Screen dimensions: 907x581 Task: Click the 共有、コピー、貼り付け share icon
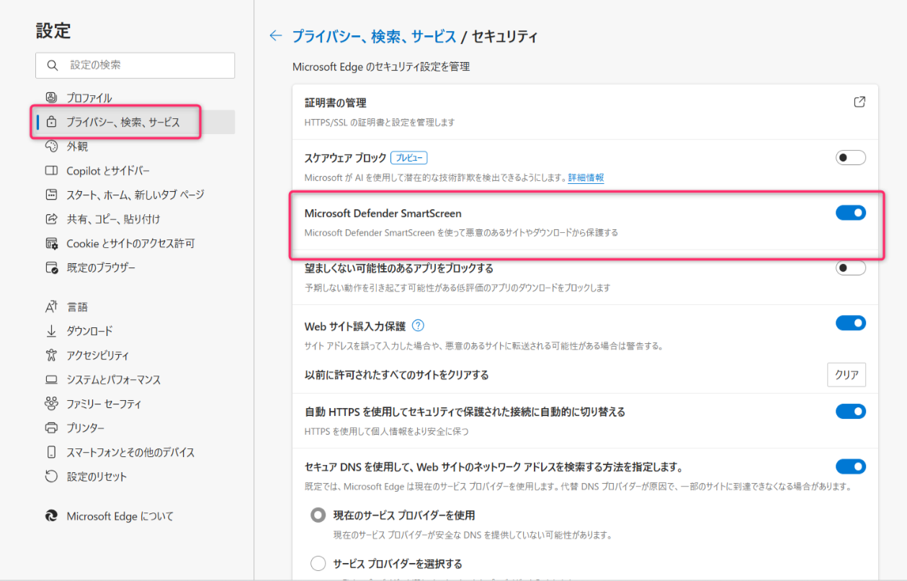coord(51,218)
